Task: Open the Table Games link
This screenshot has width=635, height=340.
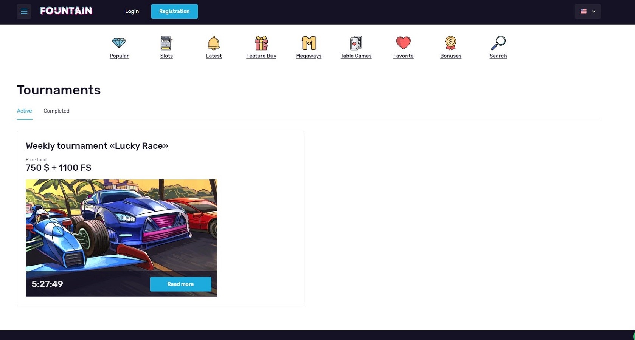Action: coord(356,56)
